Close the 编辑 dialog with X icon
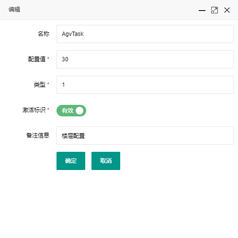Viewport: 238px width, 238px height. point(227,10)
